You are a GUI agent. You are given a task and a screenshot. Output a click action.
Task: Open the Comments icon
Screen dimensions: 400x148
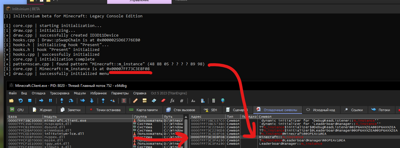point(145,101)
